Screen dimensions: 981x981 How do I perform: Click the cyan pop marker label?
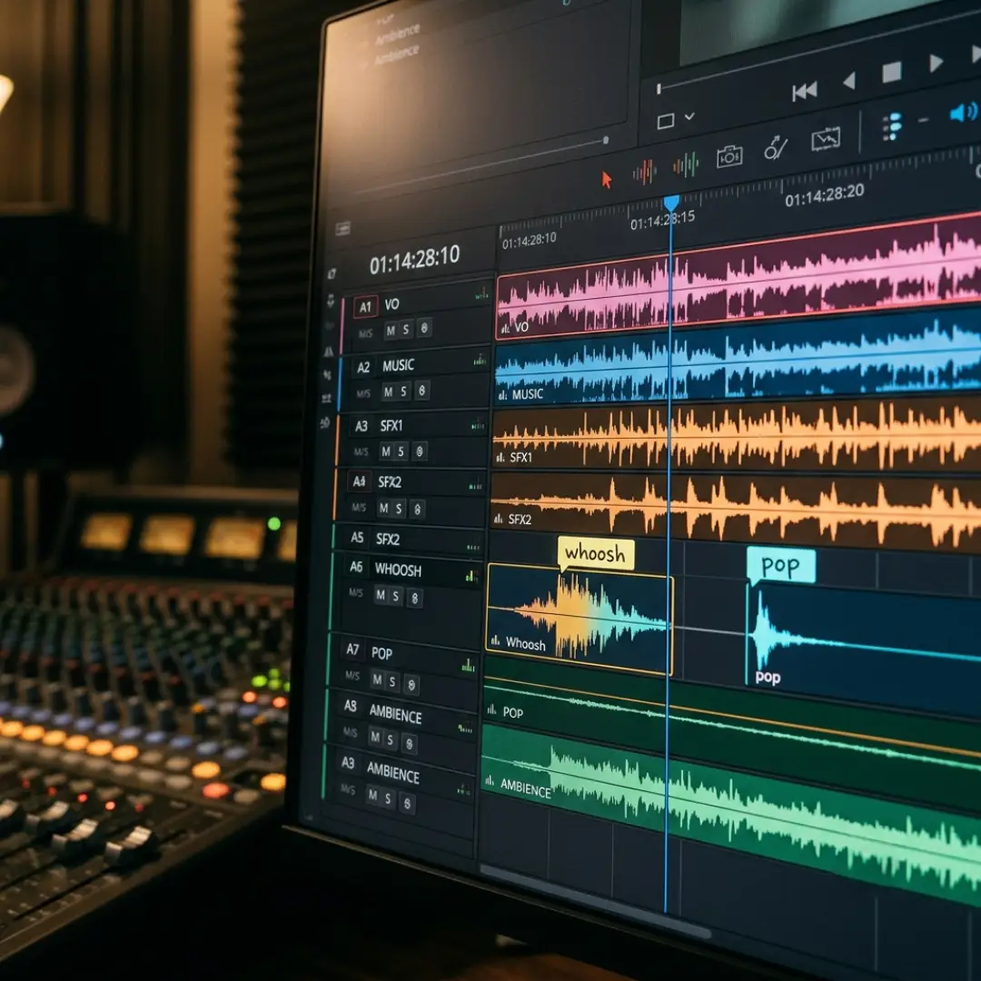click(x=781, y=566)
